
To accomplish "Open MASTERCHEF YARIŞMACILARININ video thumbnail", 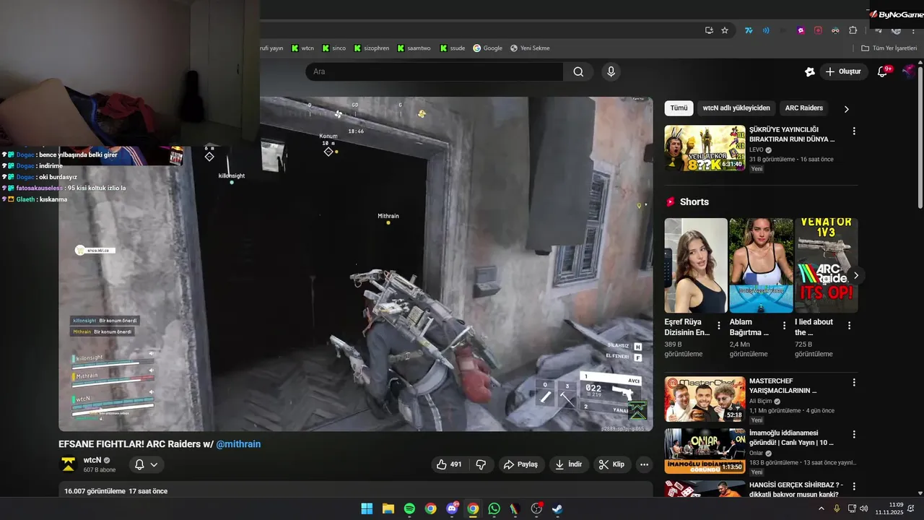I will point(705,399).
